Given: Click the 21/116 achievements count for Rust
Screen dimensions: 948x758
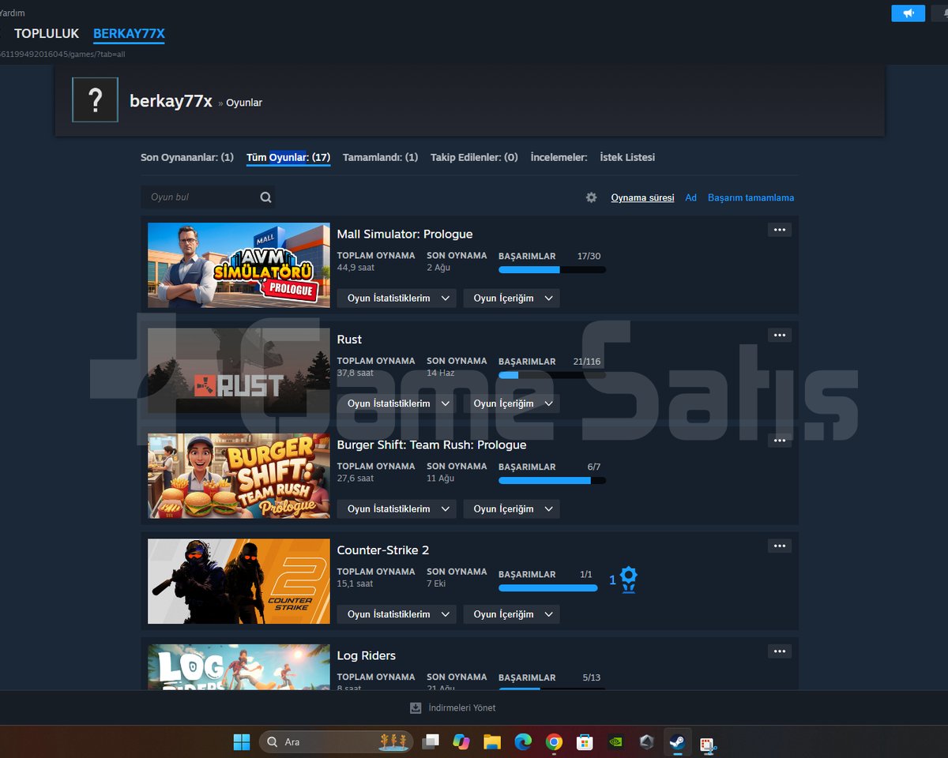Looking at the screenshot, I should tap(587, 362).
